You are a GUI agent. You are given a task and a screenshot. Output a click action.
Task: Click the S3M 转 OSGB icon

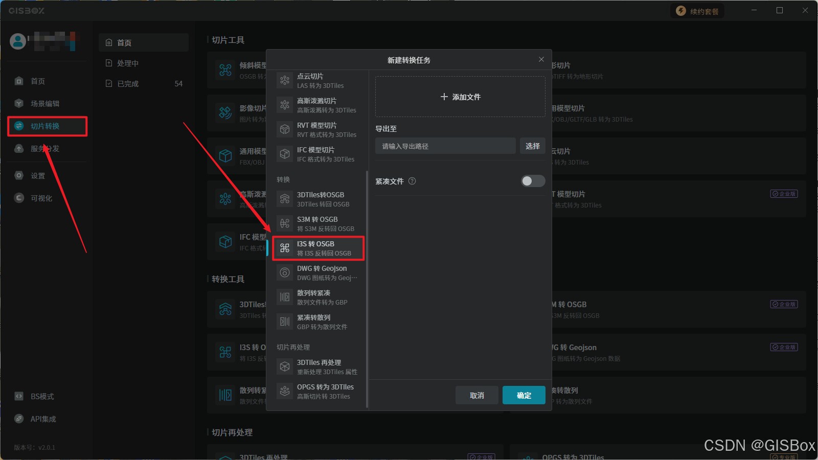[285, 223]
